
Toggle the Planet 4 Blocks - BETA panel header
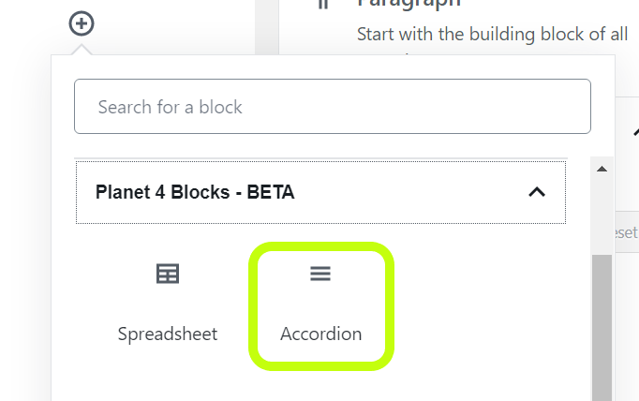tap(320, 192)
